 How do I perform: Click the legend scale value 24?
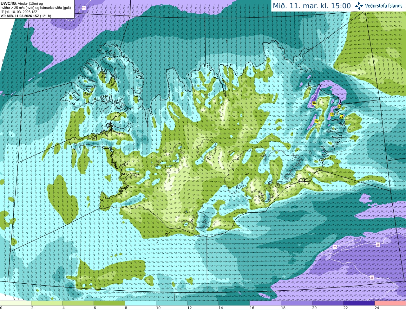pyautogui.click(x=377, y=308)
